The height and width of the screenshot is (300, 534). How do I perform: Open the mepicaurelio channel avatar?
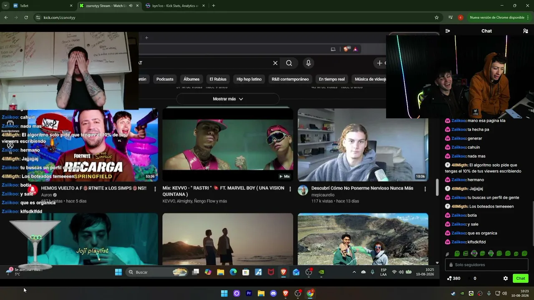303,190
